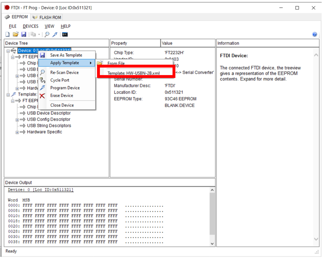Save using the toolbar floppy disk icon
The height and width of the screenshot is (259, 325).
point(24,34)
